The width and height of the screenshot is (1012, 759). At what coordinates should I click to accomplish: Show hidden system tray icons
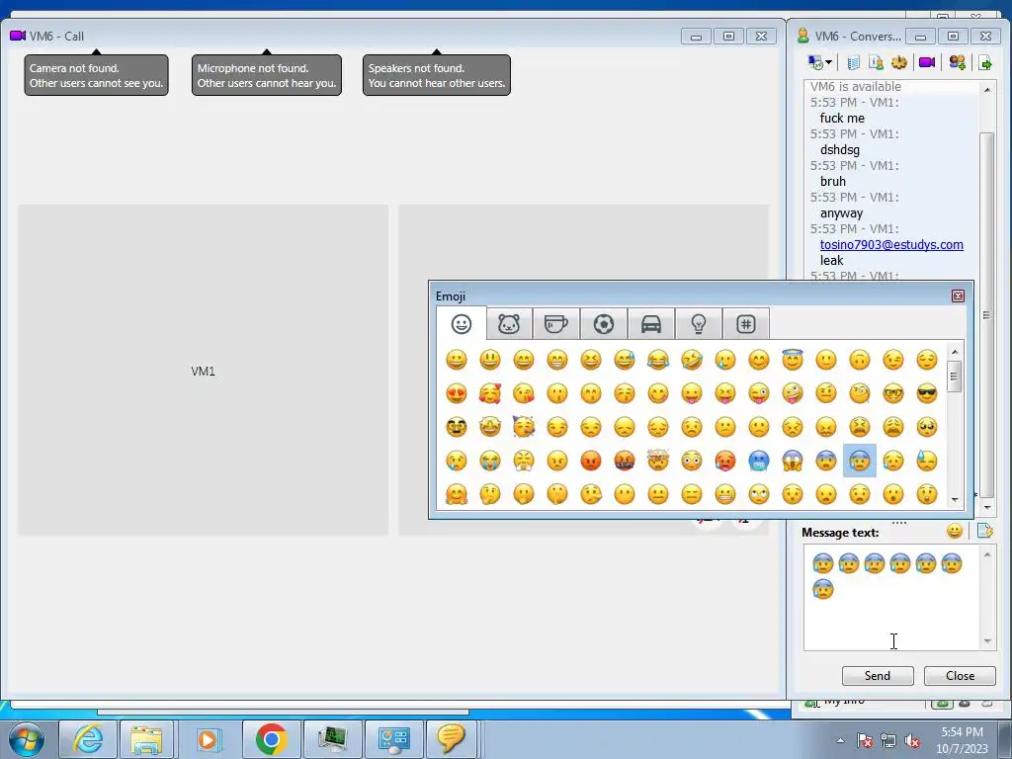[x=840, y=740]
